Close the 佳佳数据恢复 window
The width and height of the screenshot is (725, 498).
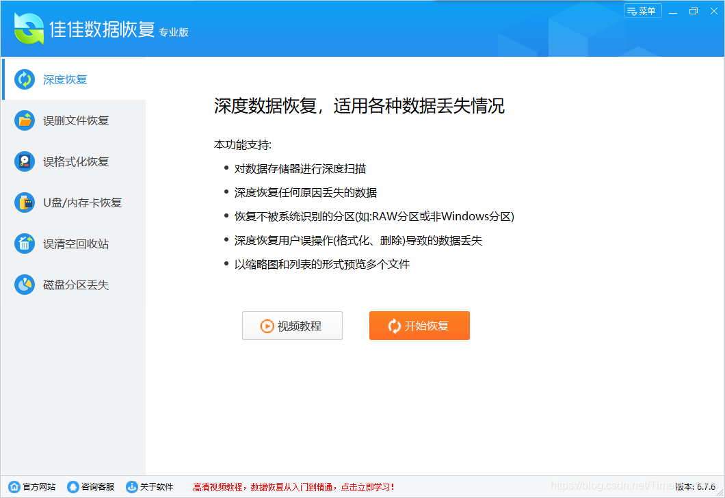(714, 11)
